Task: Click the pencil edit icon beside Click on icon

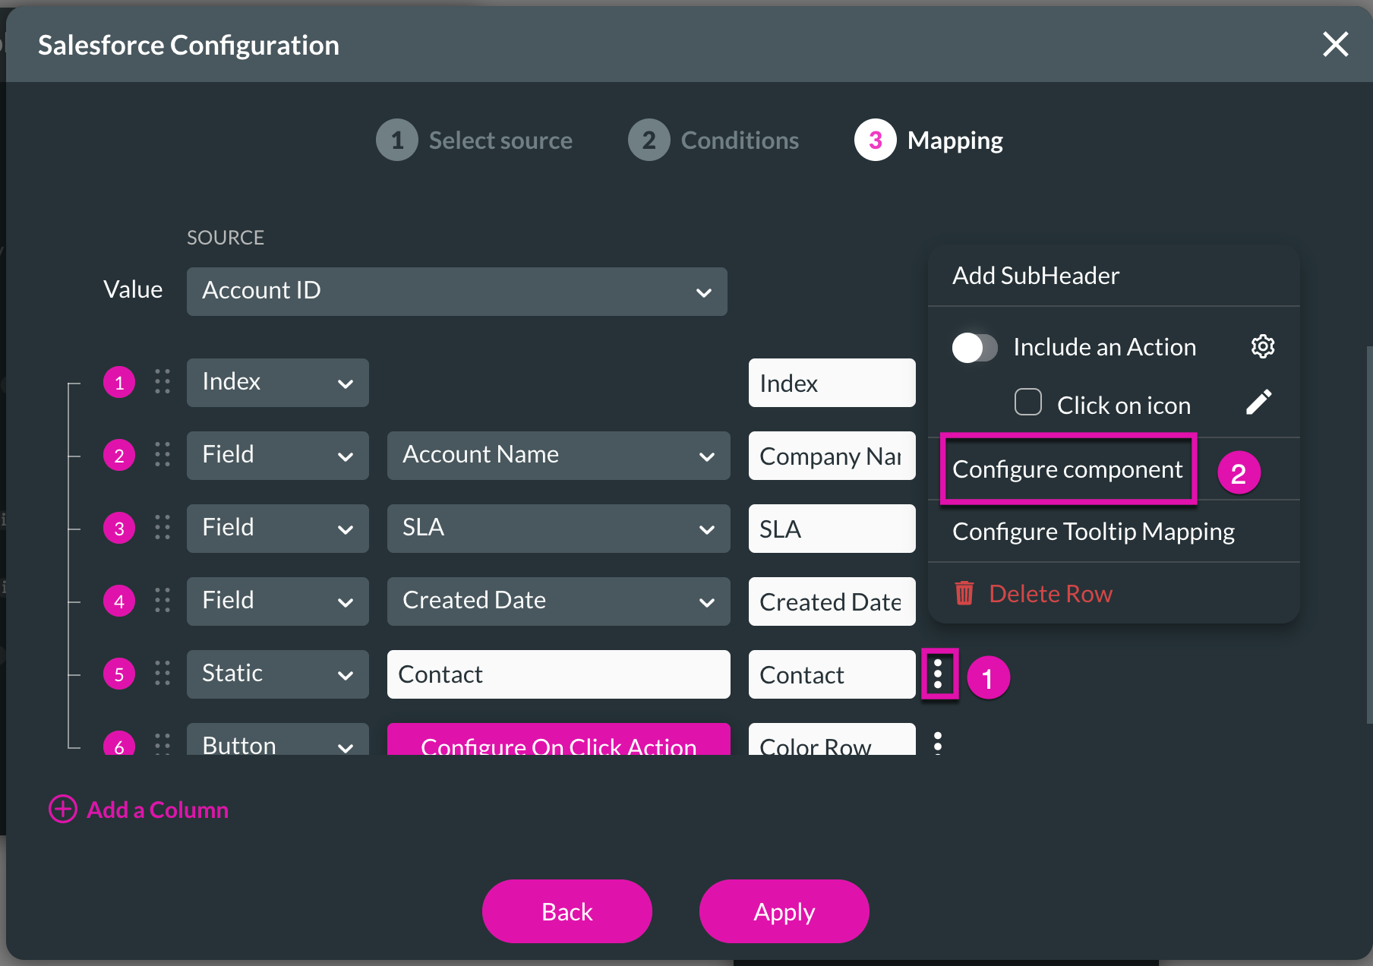Action: point(1259,402)
